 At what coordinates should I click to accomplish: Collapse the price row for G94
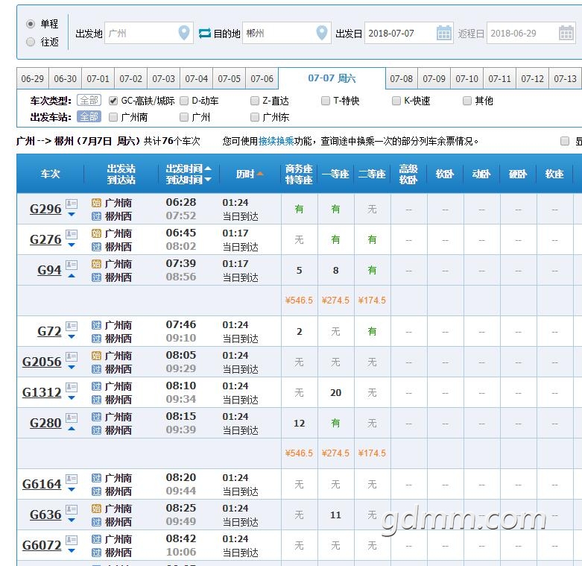[72, 276]
